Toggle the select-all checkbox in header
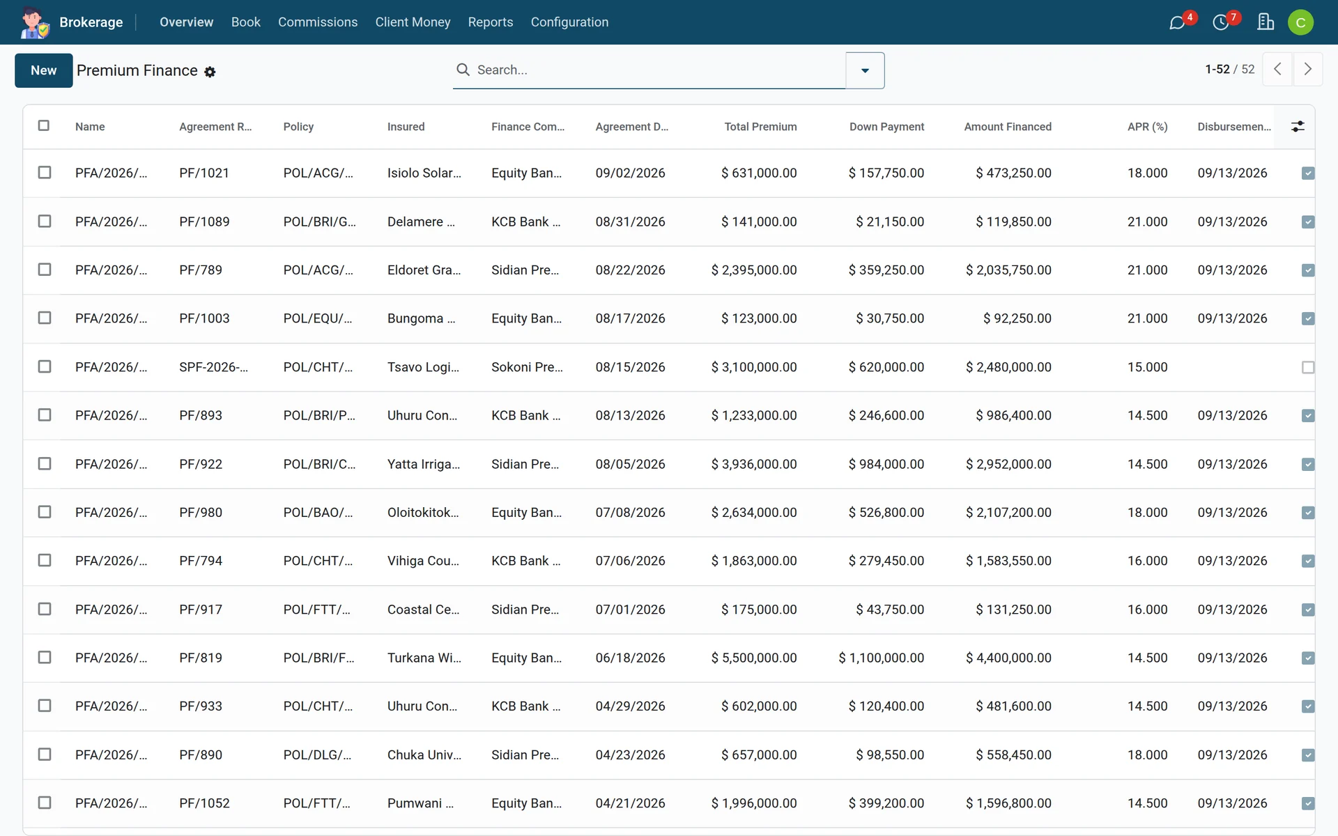 44,125
